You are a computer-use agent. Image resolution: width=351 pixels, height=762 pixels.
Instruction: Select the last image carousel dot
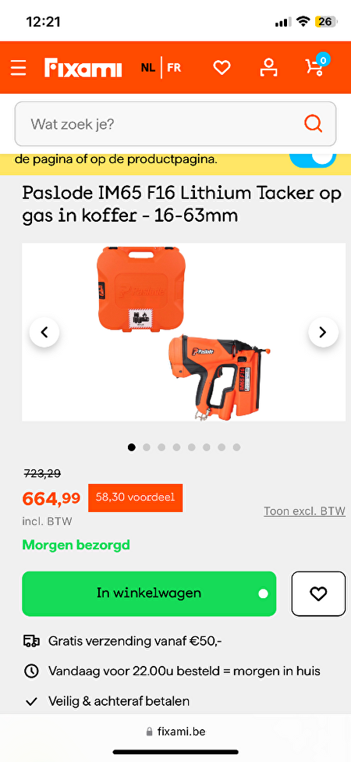236,447
